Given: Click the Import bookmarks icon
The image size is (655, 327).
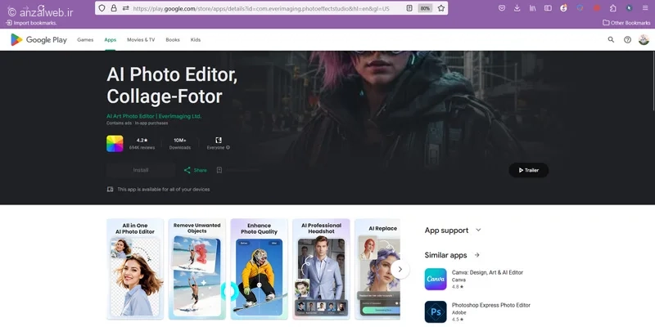Looking at the screenshot, I should pyautogui.click(x=9, y=23).
